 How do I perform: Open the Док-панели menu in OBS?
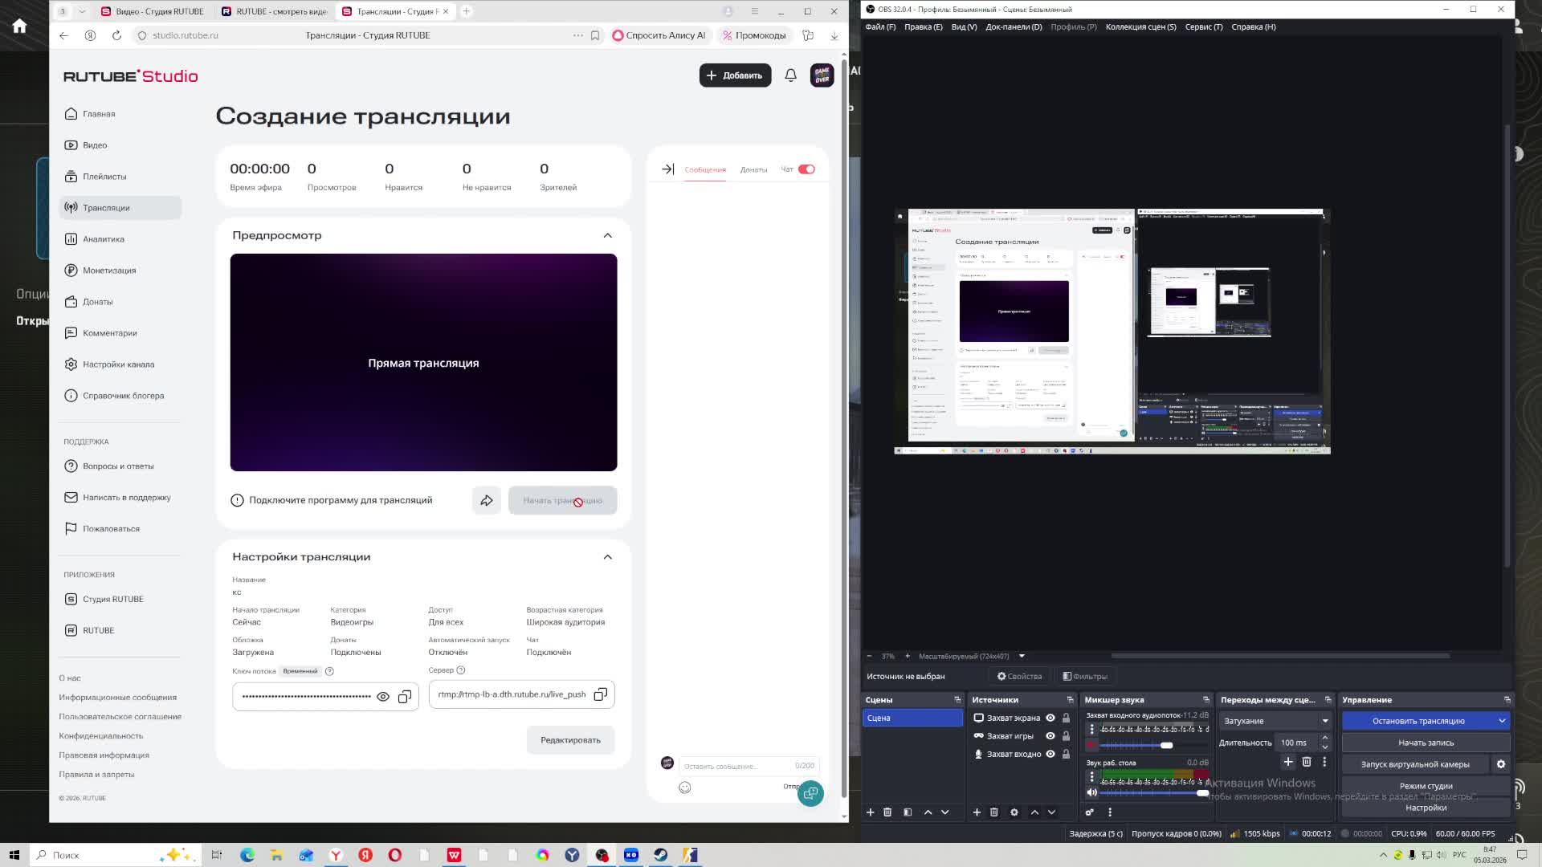(1013, 26)
